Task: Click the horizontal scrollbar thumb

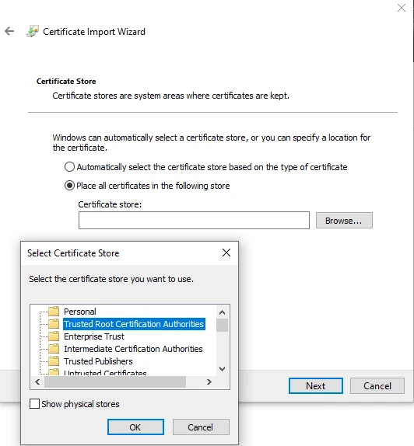Action: coord(115,382)
